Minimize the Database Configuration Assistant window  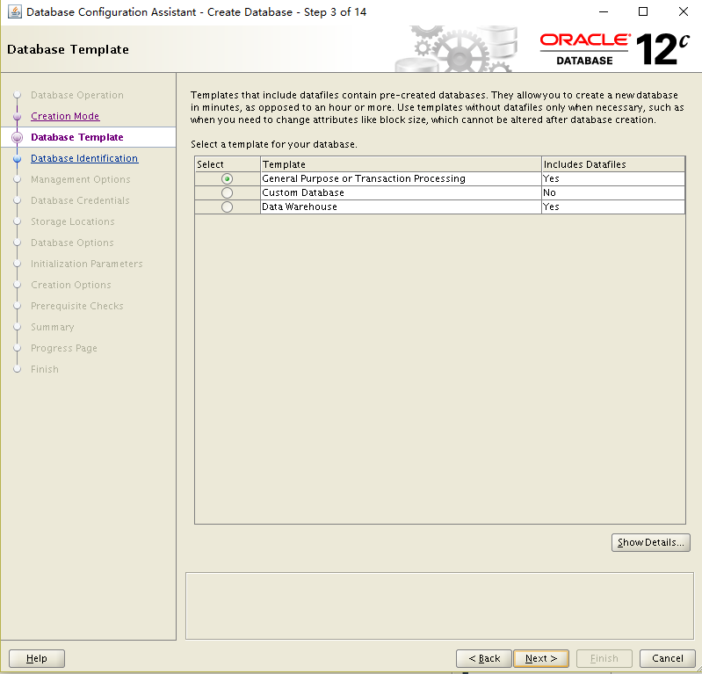tap(604, 11)
